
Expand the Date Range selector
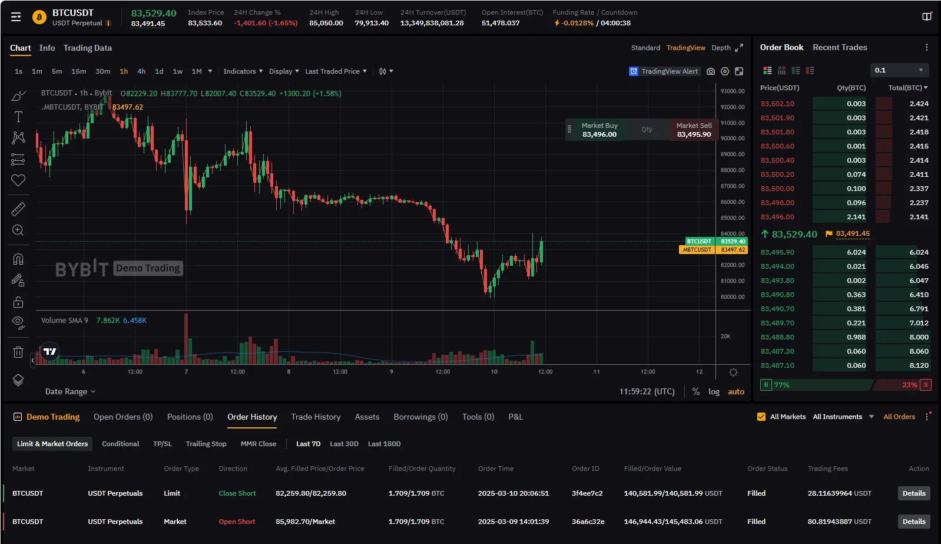point(70,391)
